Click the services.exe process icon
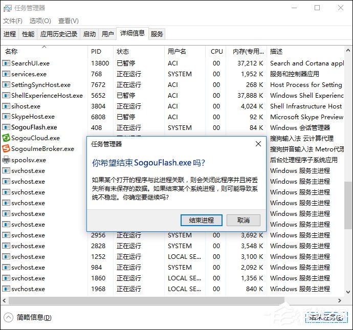This screenshot has width=353, height=330. tap(6, 74)
